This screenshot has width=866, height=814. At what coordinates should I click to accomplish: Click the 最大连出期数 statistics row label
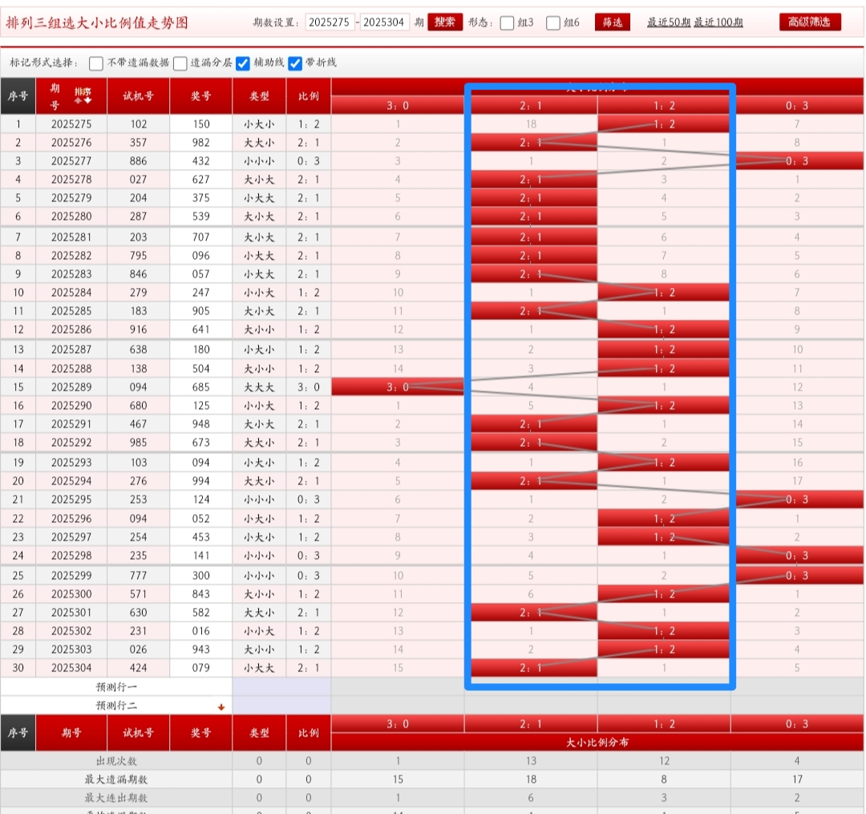[116, 798]
